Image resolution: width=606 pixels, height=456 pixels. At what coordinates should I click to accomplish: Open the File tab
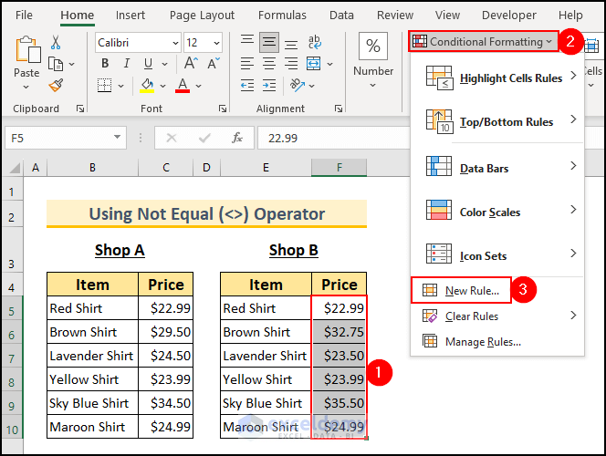[24, 16]
